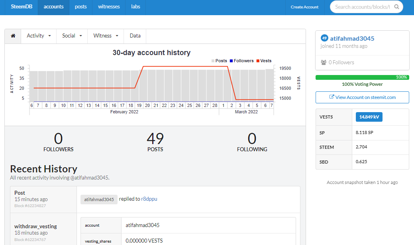Click the search magnifier icon
The height and width of the screenshot is (245, 414).
click(x=396, y=7)
